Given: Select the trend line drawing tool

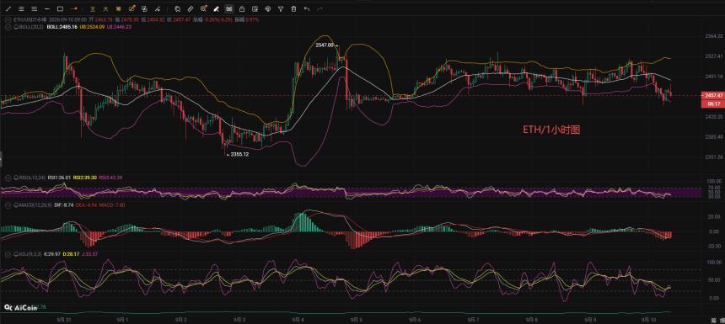Looking at the screenshot, I should [8, 8].
